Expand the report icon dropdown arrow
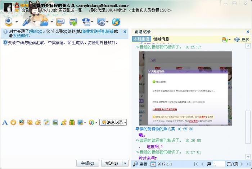Screen dimensions: 252x169 tap(92, 22)
